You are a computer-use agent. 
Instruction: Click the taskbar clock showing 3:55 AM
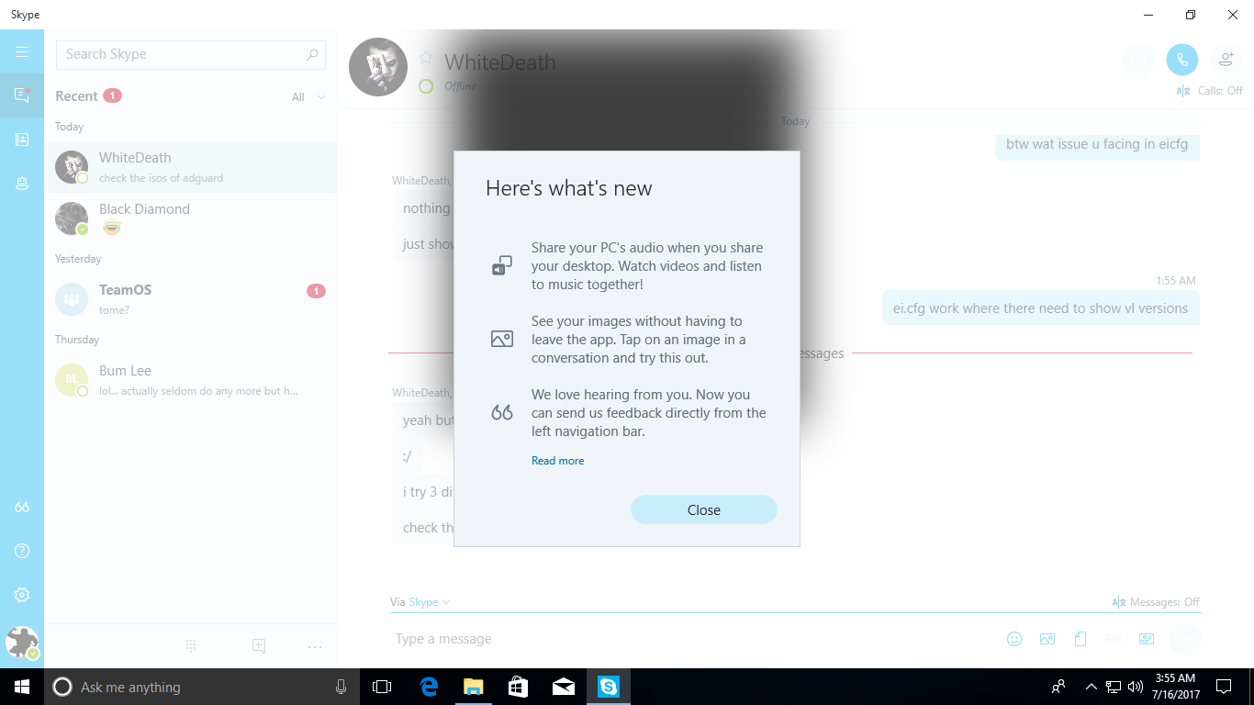click(1175, 687)
